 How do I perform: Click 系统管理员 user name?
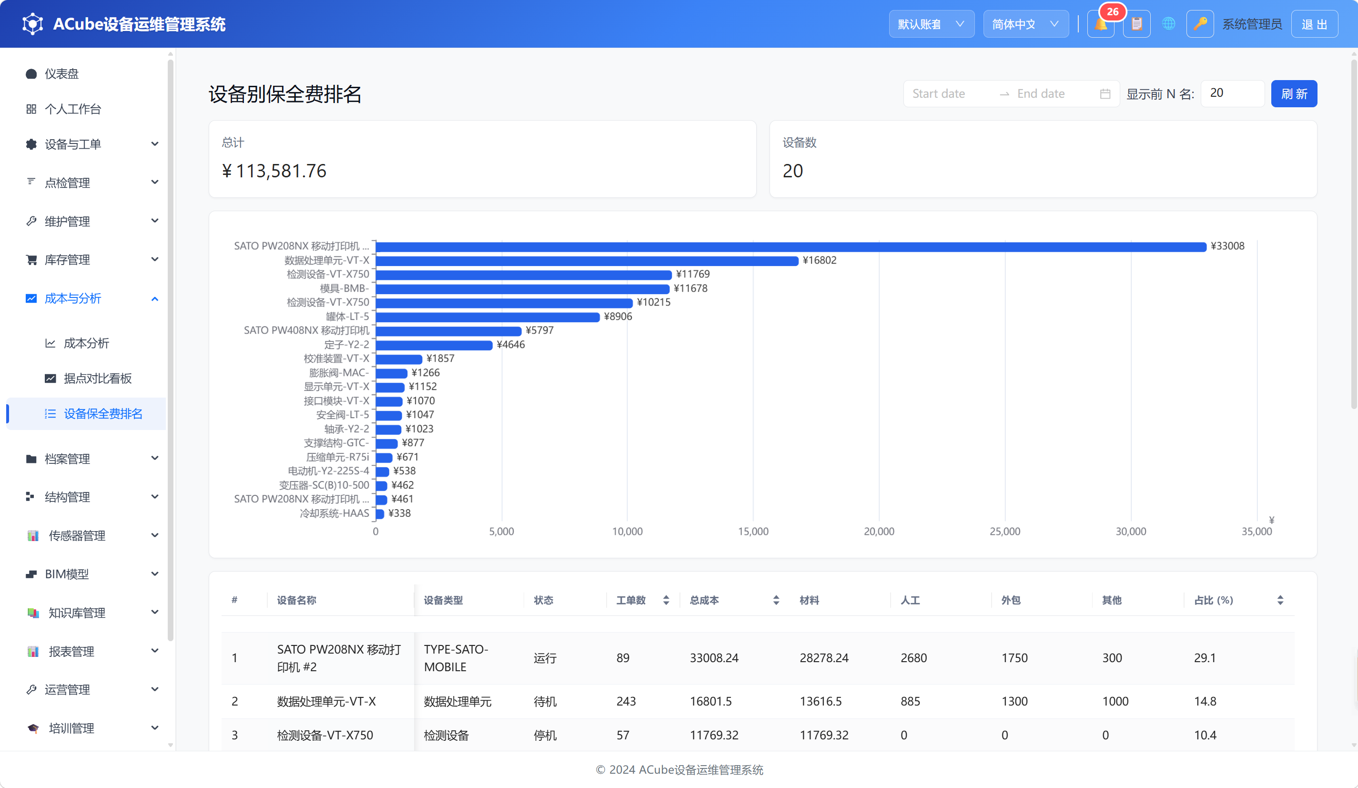point(1251,24)
